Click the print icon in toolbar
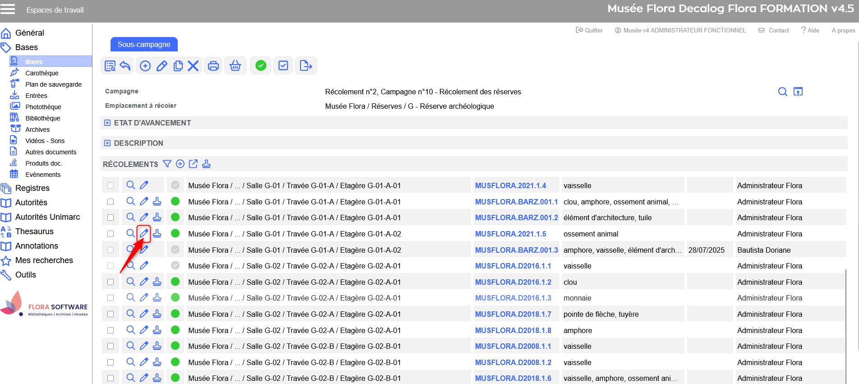 click(213, 66)
